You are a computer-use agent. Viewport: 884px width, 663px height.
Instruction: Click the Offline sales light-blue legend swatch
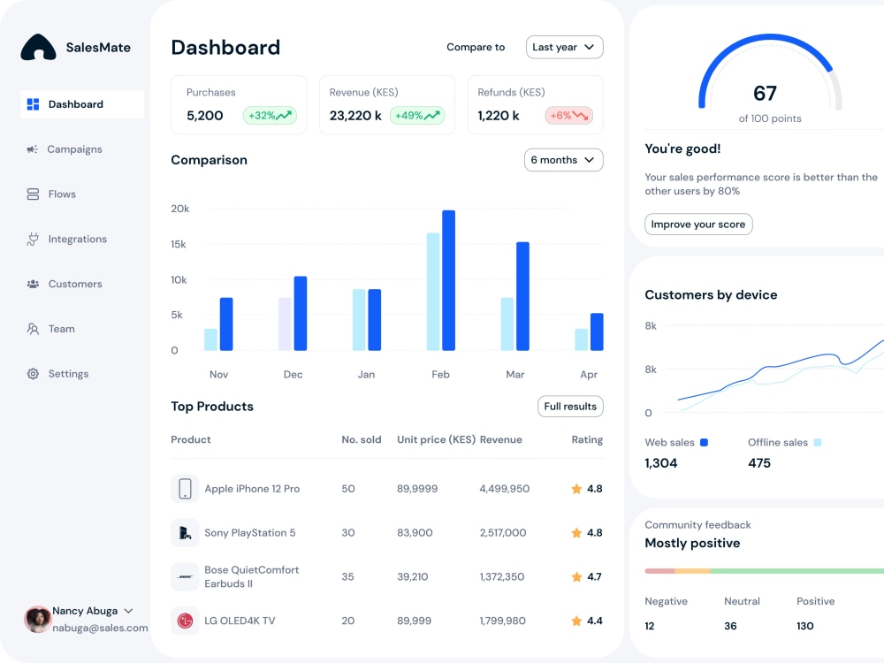click(x=818, y=443)
